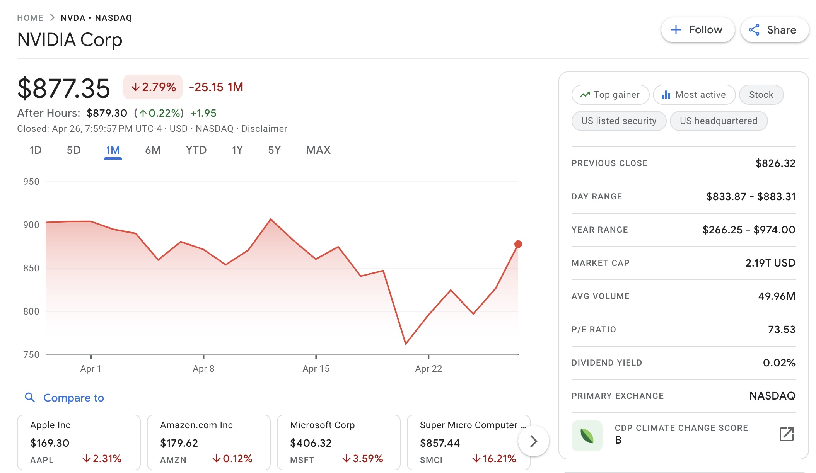Viewport: 816px width, 473px height.
Task: Select the 1M chart range tab
Action: [x=113, y=150]
